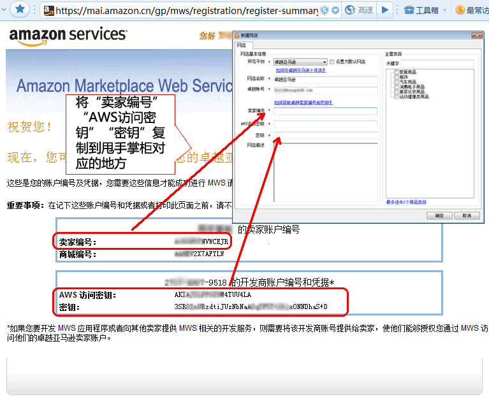Click the 祝贺您 congratulations heading
This screenshot has height=397, width=489.
click(x=29, y=127)
